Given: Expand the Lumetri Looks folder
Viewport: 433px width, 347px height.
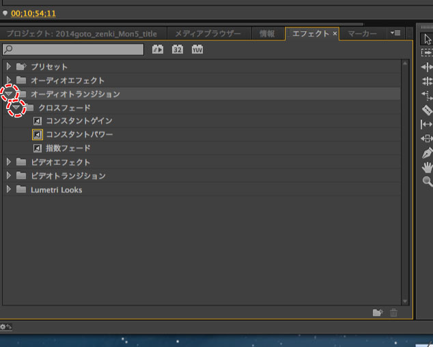Looking at the screenshot, I should [9, 189].
